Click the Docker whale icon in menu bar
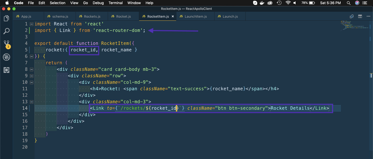Image resolution: width=373 pixels, height=159 pixels. coord(263,3)
